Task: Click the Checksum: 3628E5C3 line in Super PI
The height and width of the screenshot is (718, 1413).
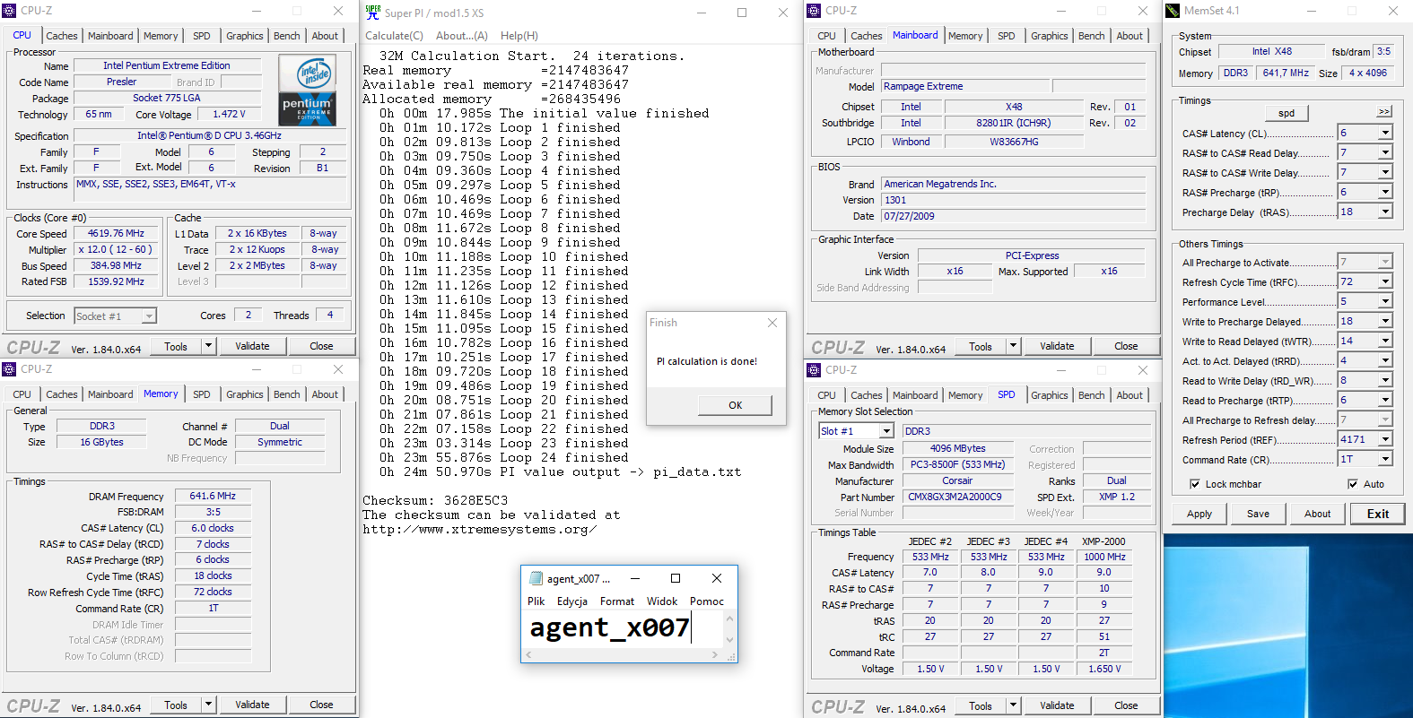Action: point(435,500)
